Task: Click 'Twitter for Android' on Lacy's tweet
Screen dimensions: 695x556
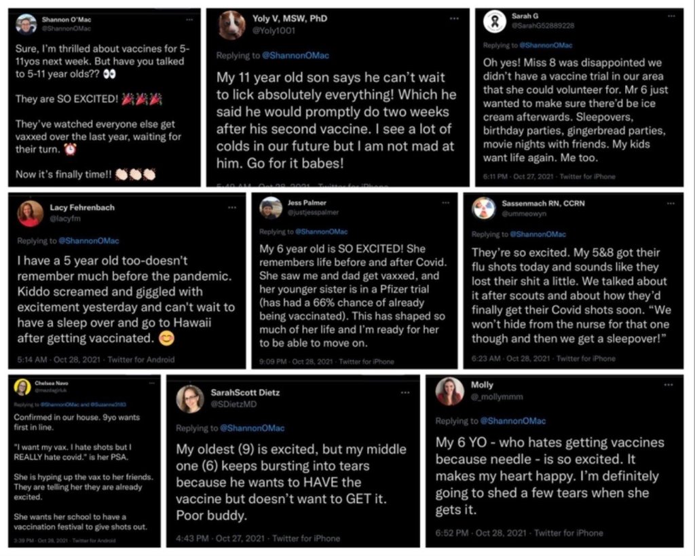Action: point(140,360)
